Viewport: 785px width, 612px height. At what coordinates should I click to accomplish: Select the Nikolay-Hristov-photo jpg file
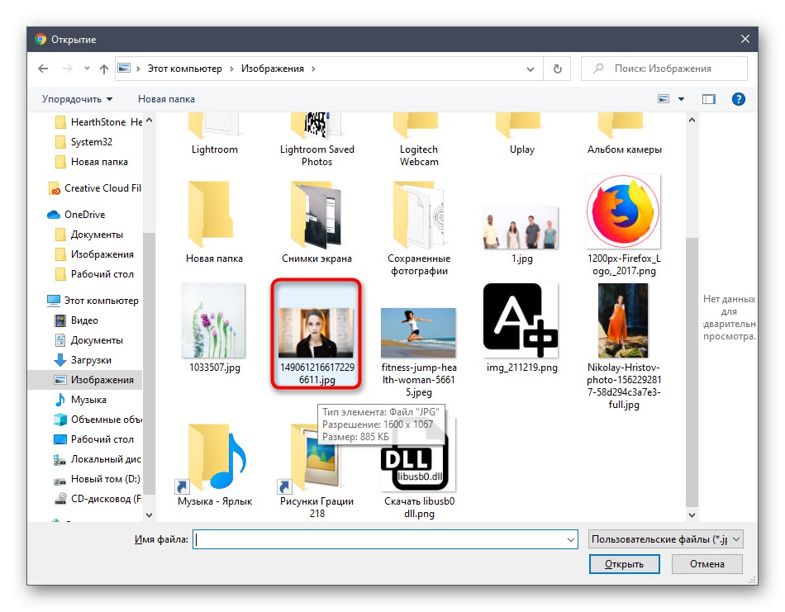624,346
